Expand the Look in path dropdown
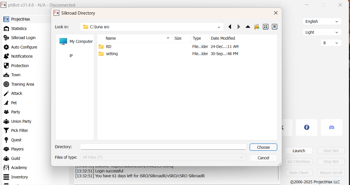350x185 pixels. click(219, 27)
